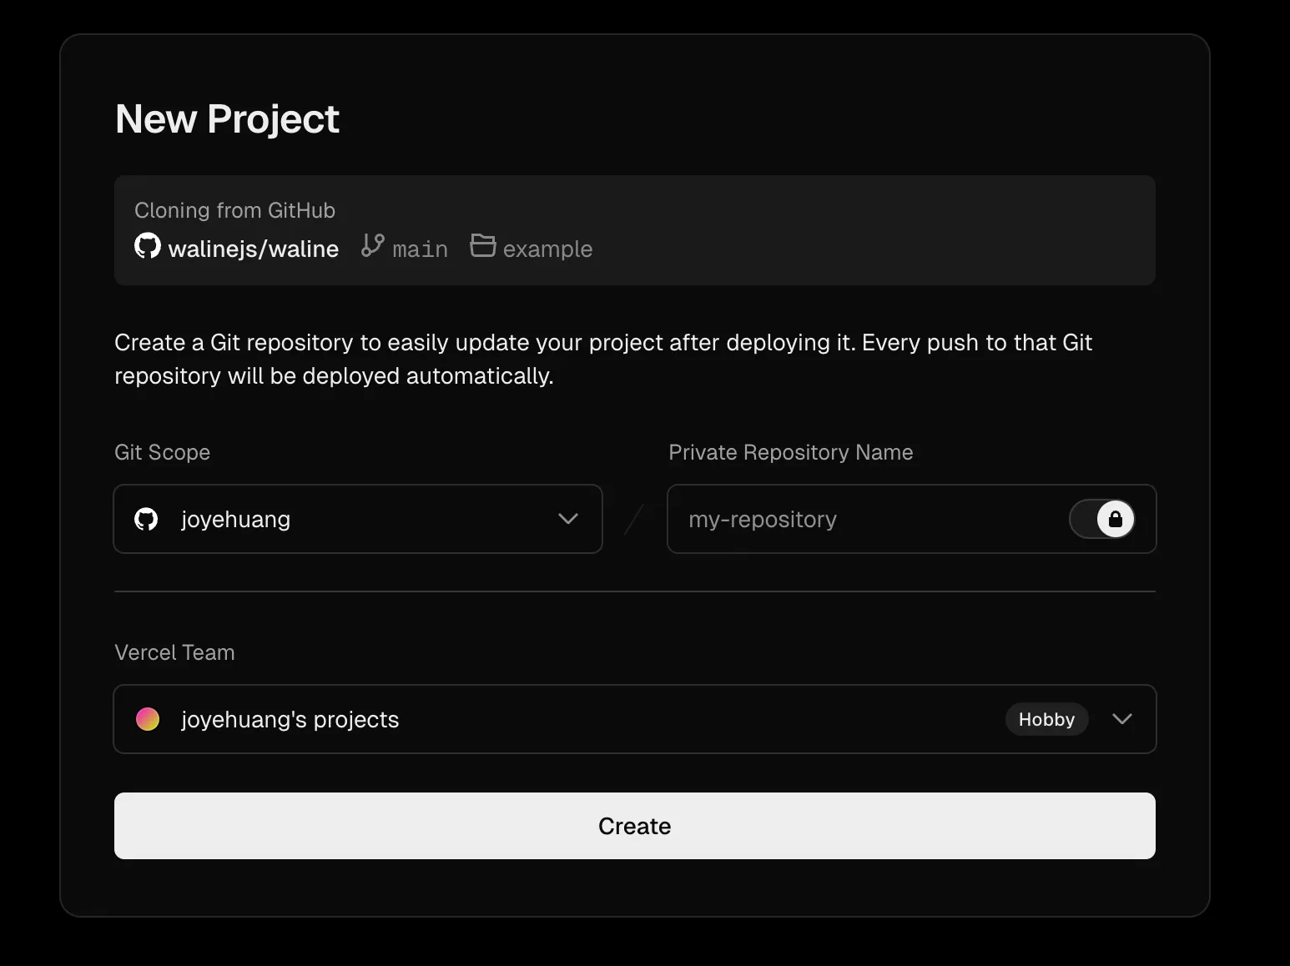Expand the Vercel Team dropdown chevron
Viewport: 1290px width, 966px height.
pos(1122,719)
